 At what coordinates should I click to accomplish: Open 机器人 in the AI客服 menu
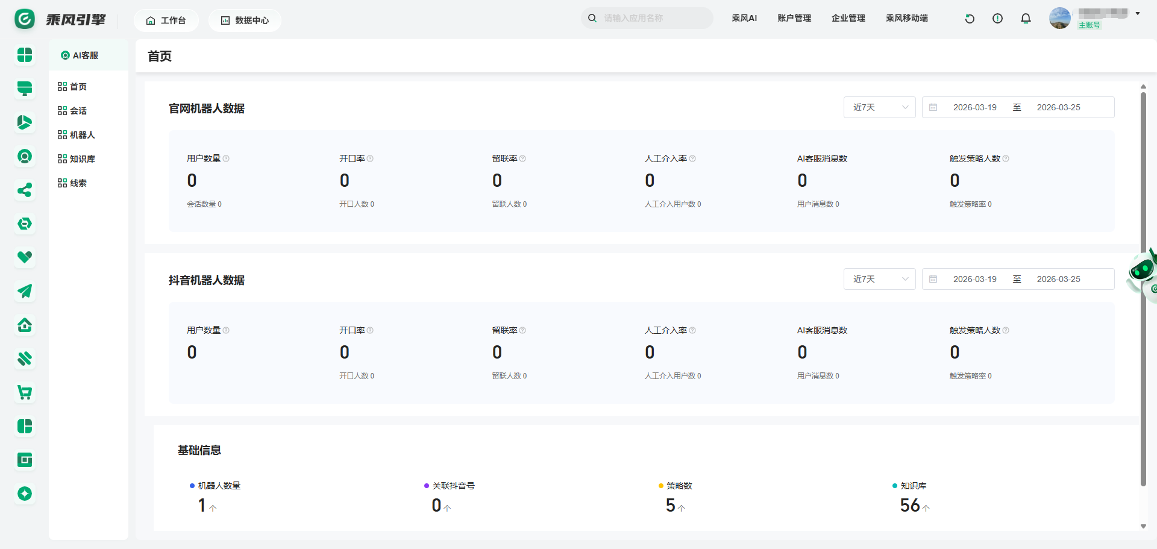click(82, 135)
